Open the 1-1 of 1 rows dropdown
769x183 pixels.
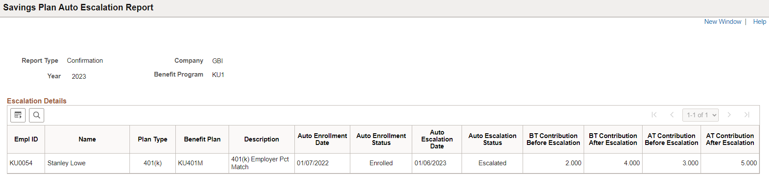[x=700, y=115]
